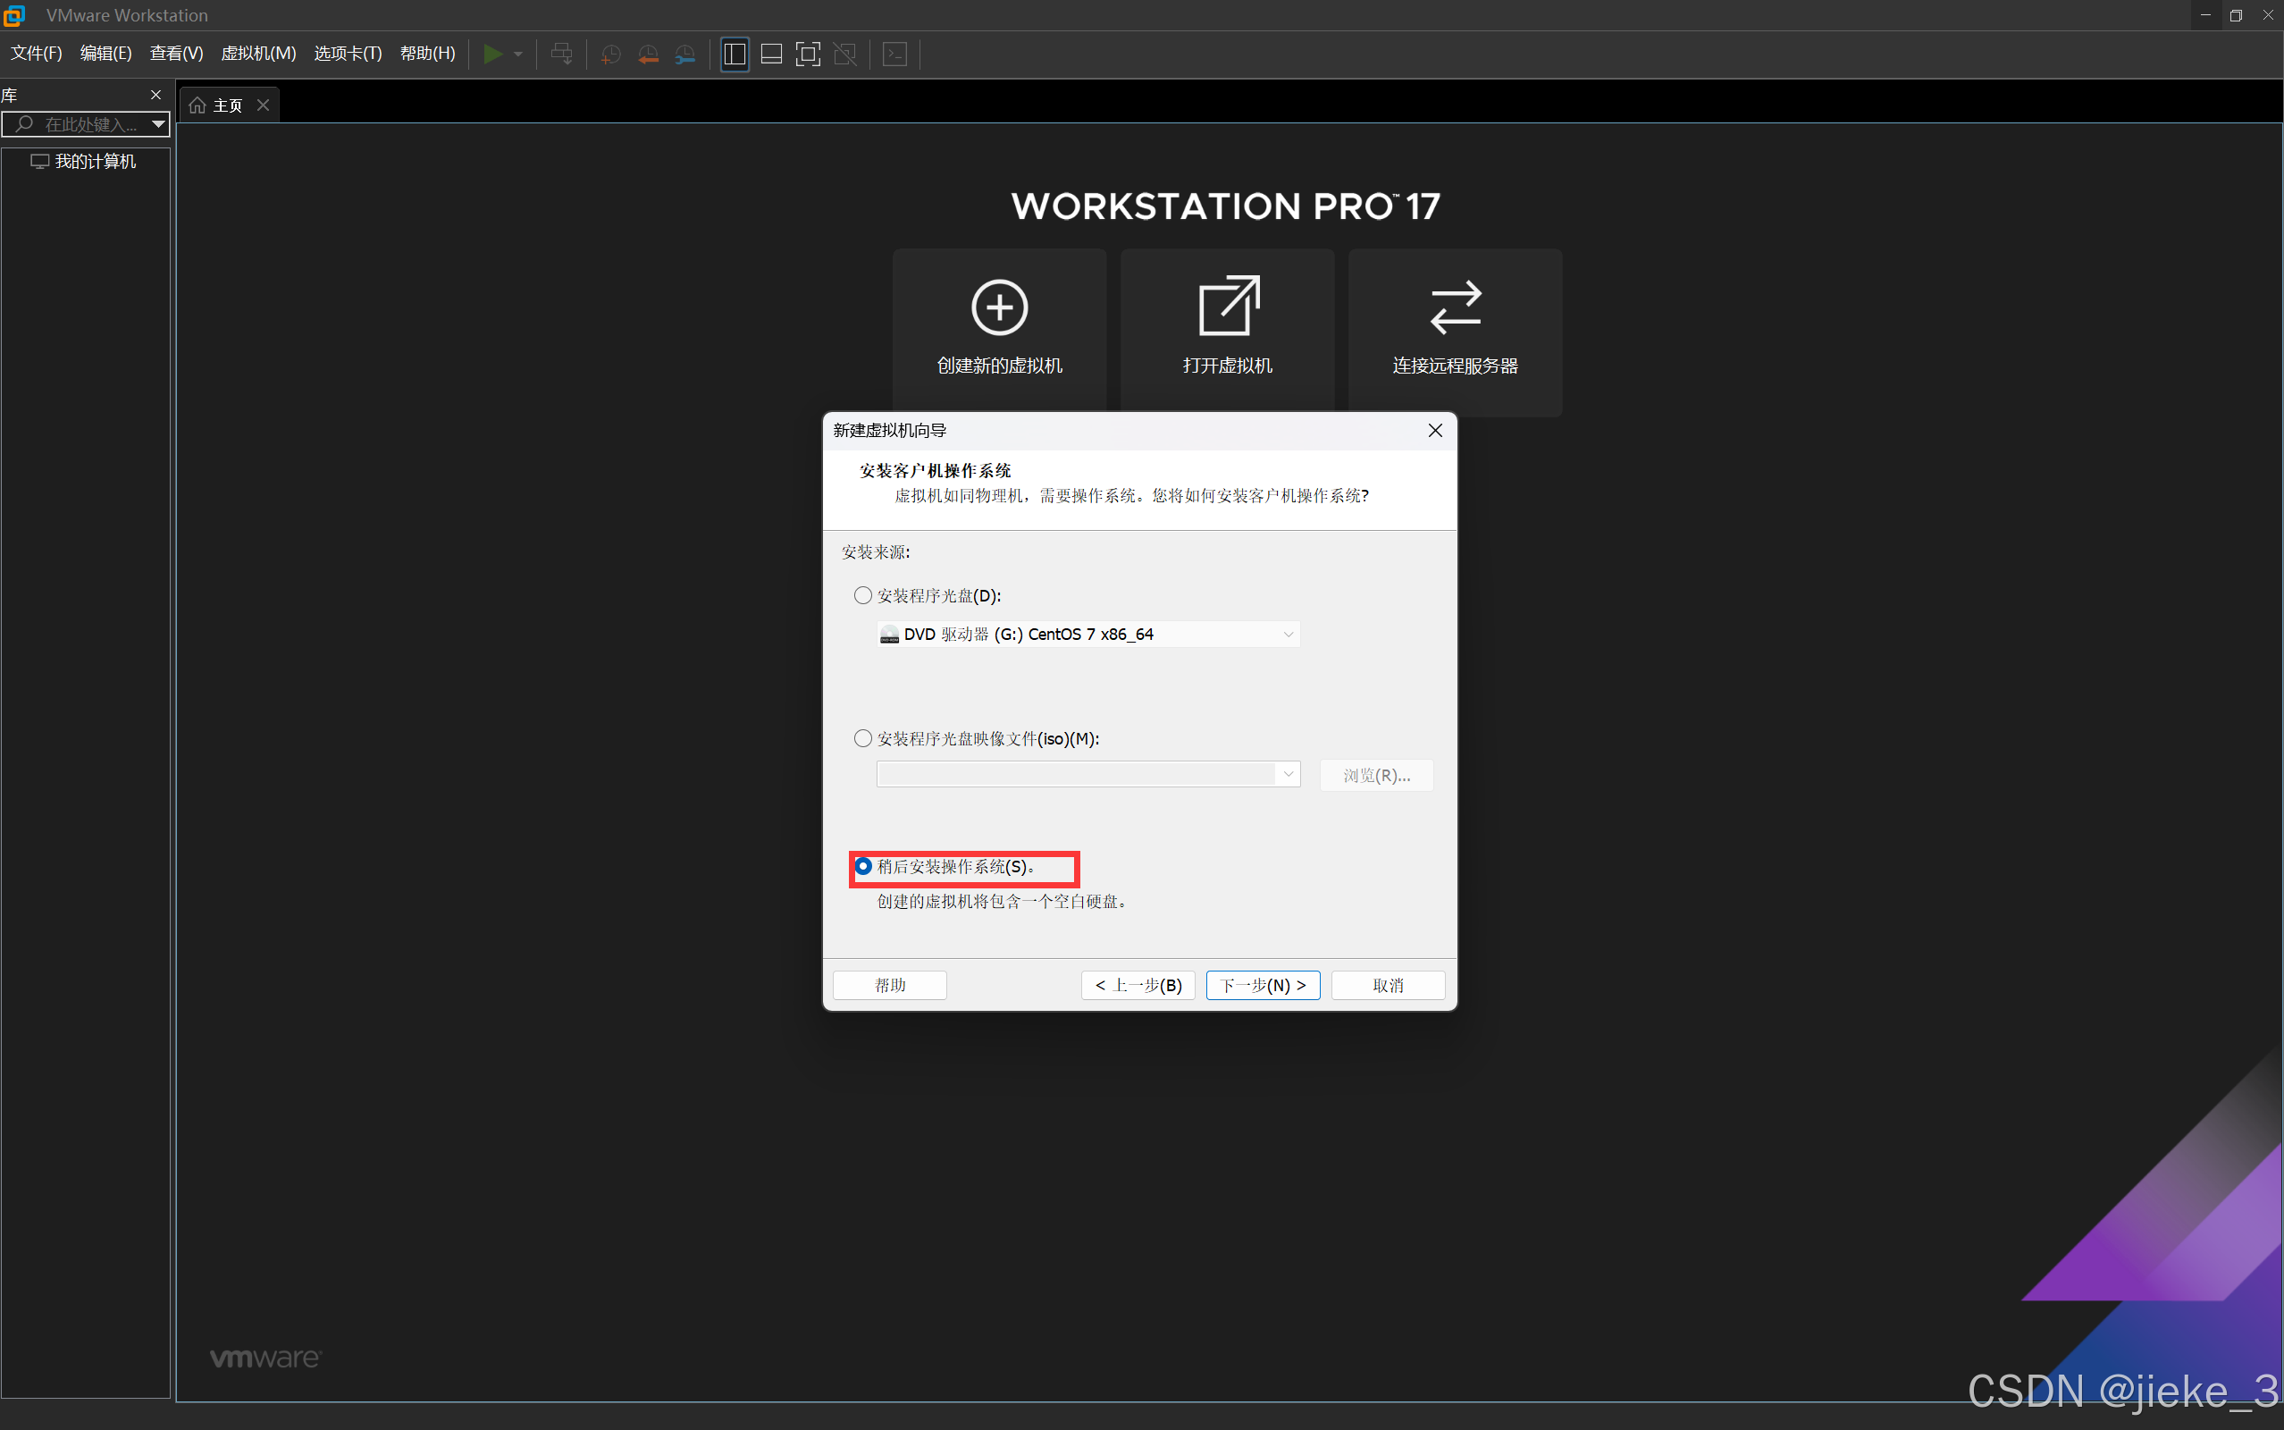Open the ISO image file path dropdown
The width and height of the screenshot is (2284, 1430).
(1288, 775)
